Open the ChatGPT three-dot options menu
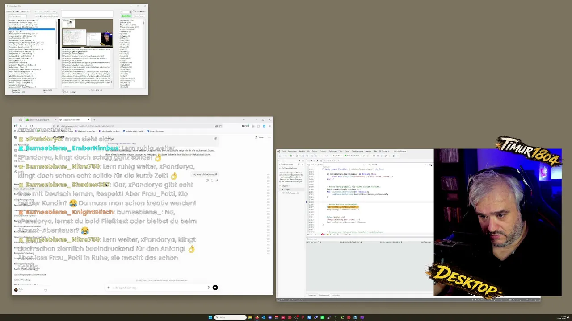 pyautogui.click(x=269, y=137)
